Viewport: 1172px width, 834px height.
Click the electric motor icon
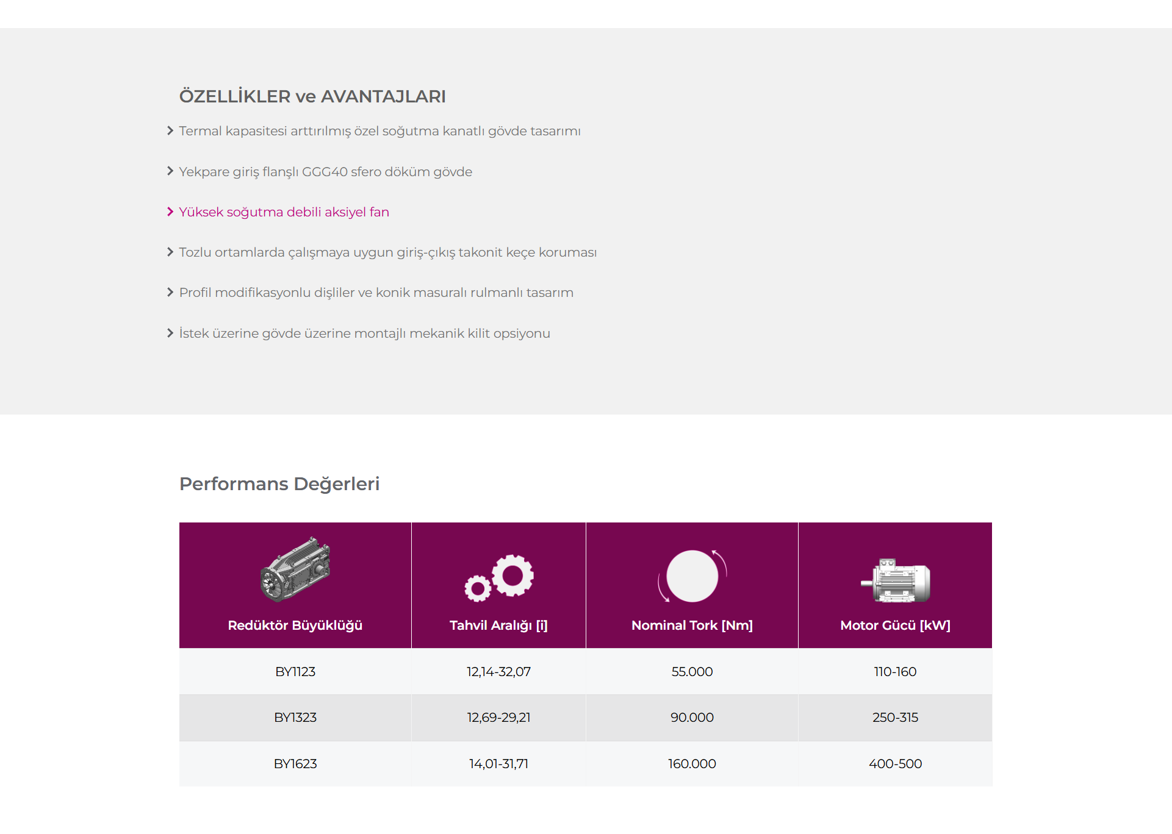coord(895,580)
